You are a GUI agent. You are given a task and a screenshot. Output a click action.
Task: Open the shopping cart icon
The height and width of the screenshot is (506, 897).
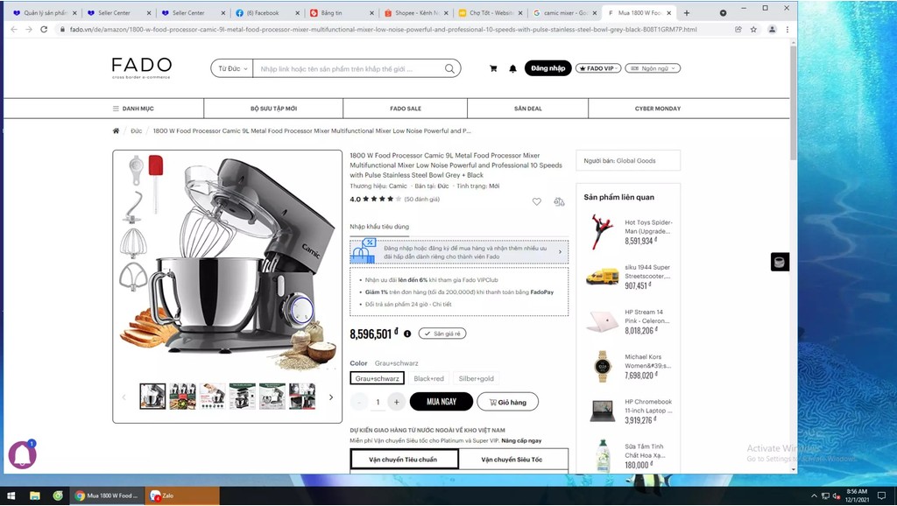pyautogui.click(x=492, y=67)
